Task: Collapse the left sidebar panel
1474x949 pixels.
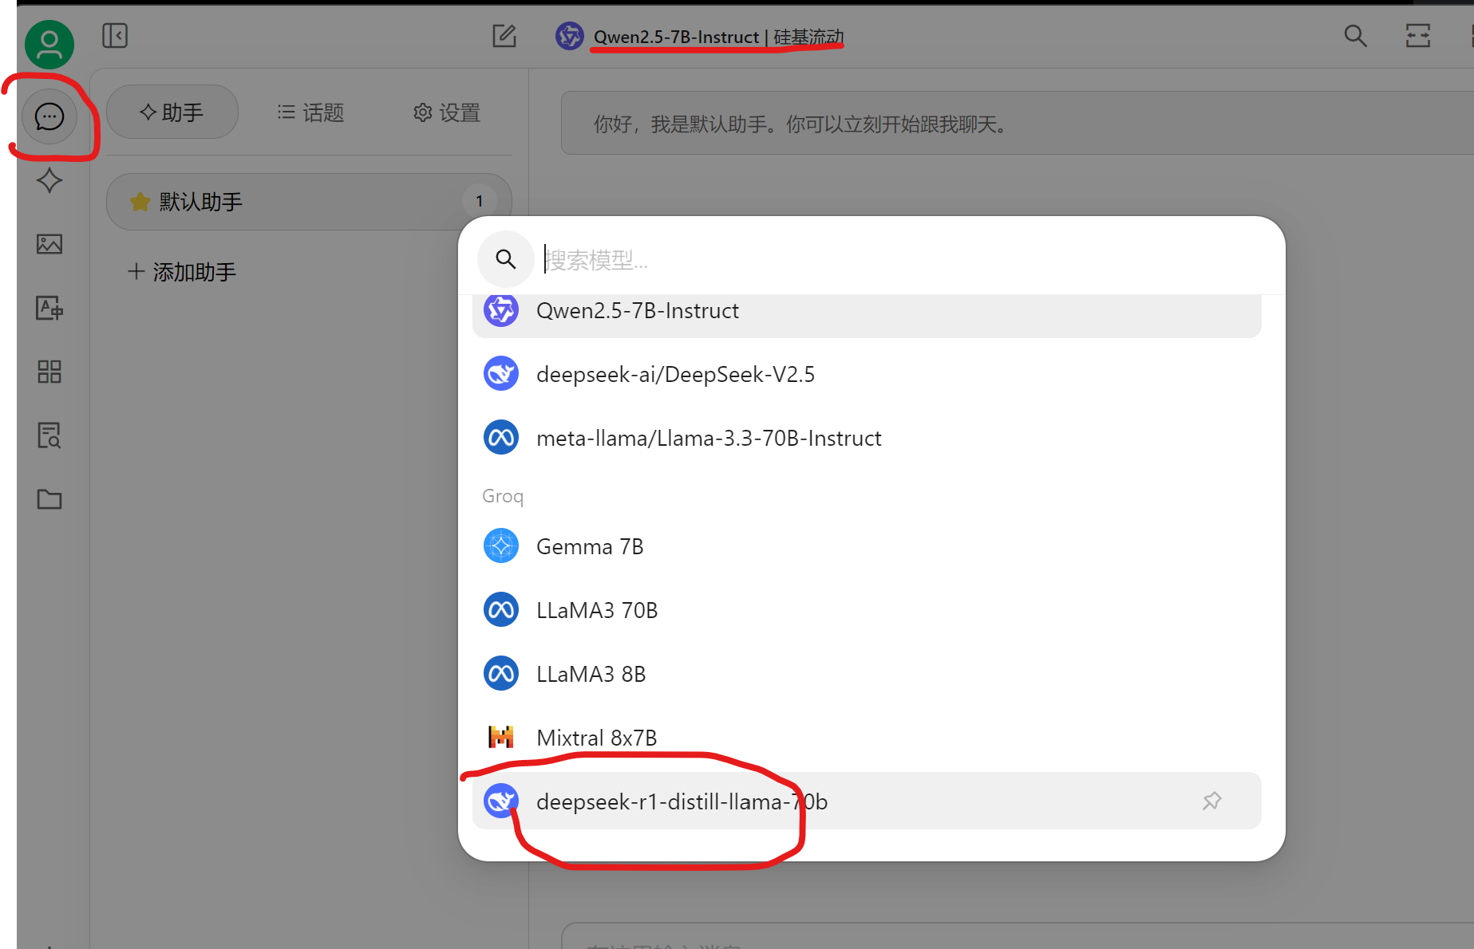Action: click(115, 36)
